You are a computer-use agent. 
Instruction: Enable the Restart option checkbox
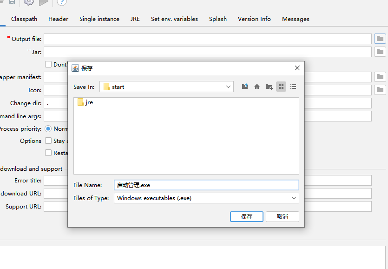[x=48, y=153]
